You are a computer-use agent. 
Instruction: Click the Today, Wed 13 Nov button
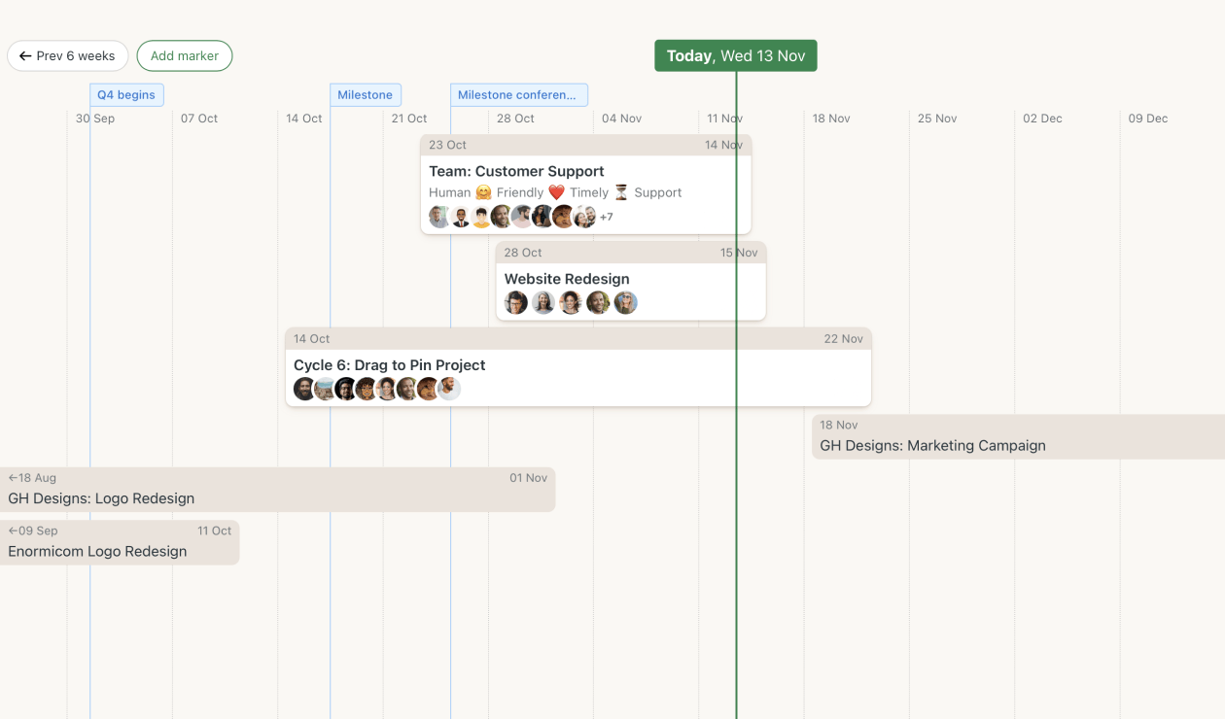click(735, 55)
